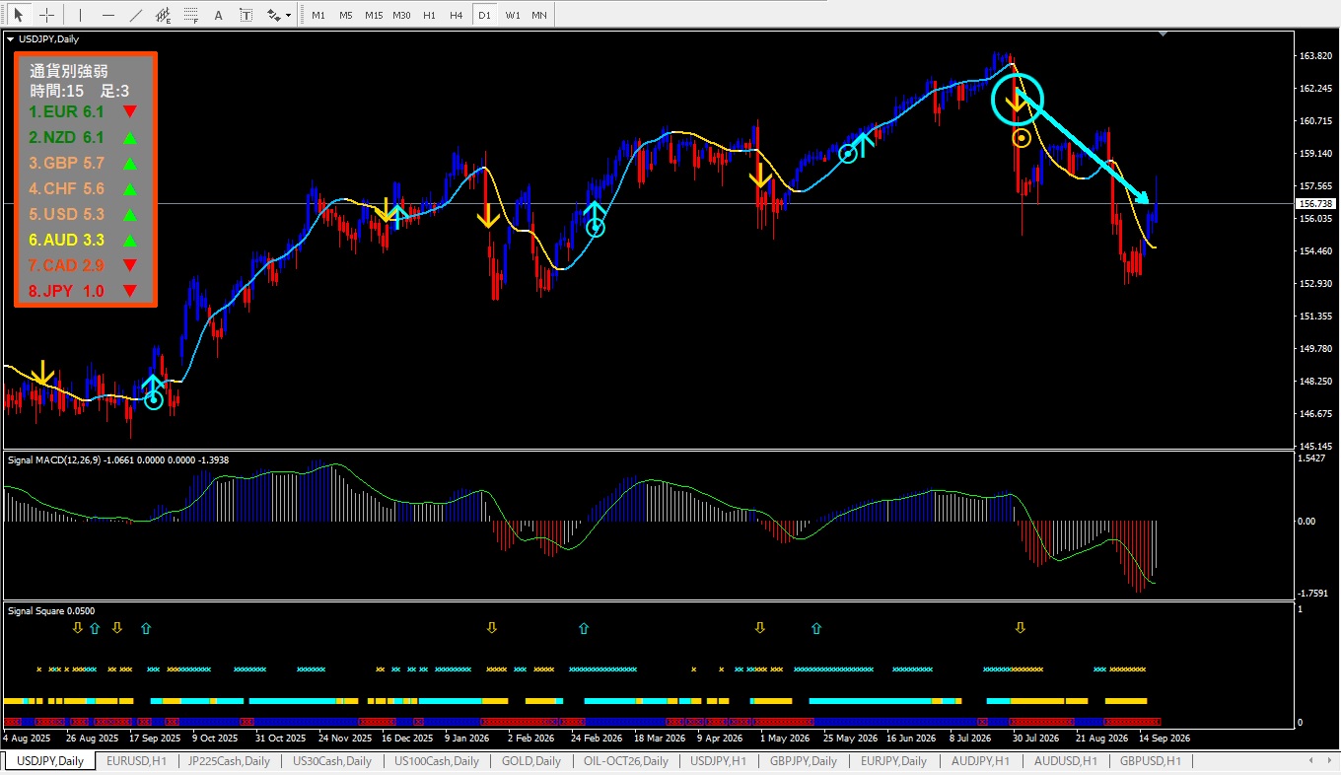The width and height of the screenshot is (1341, 775).
Task: Select the horizontal line tool
Action: (108, 15)
